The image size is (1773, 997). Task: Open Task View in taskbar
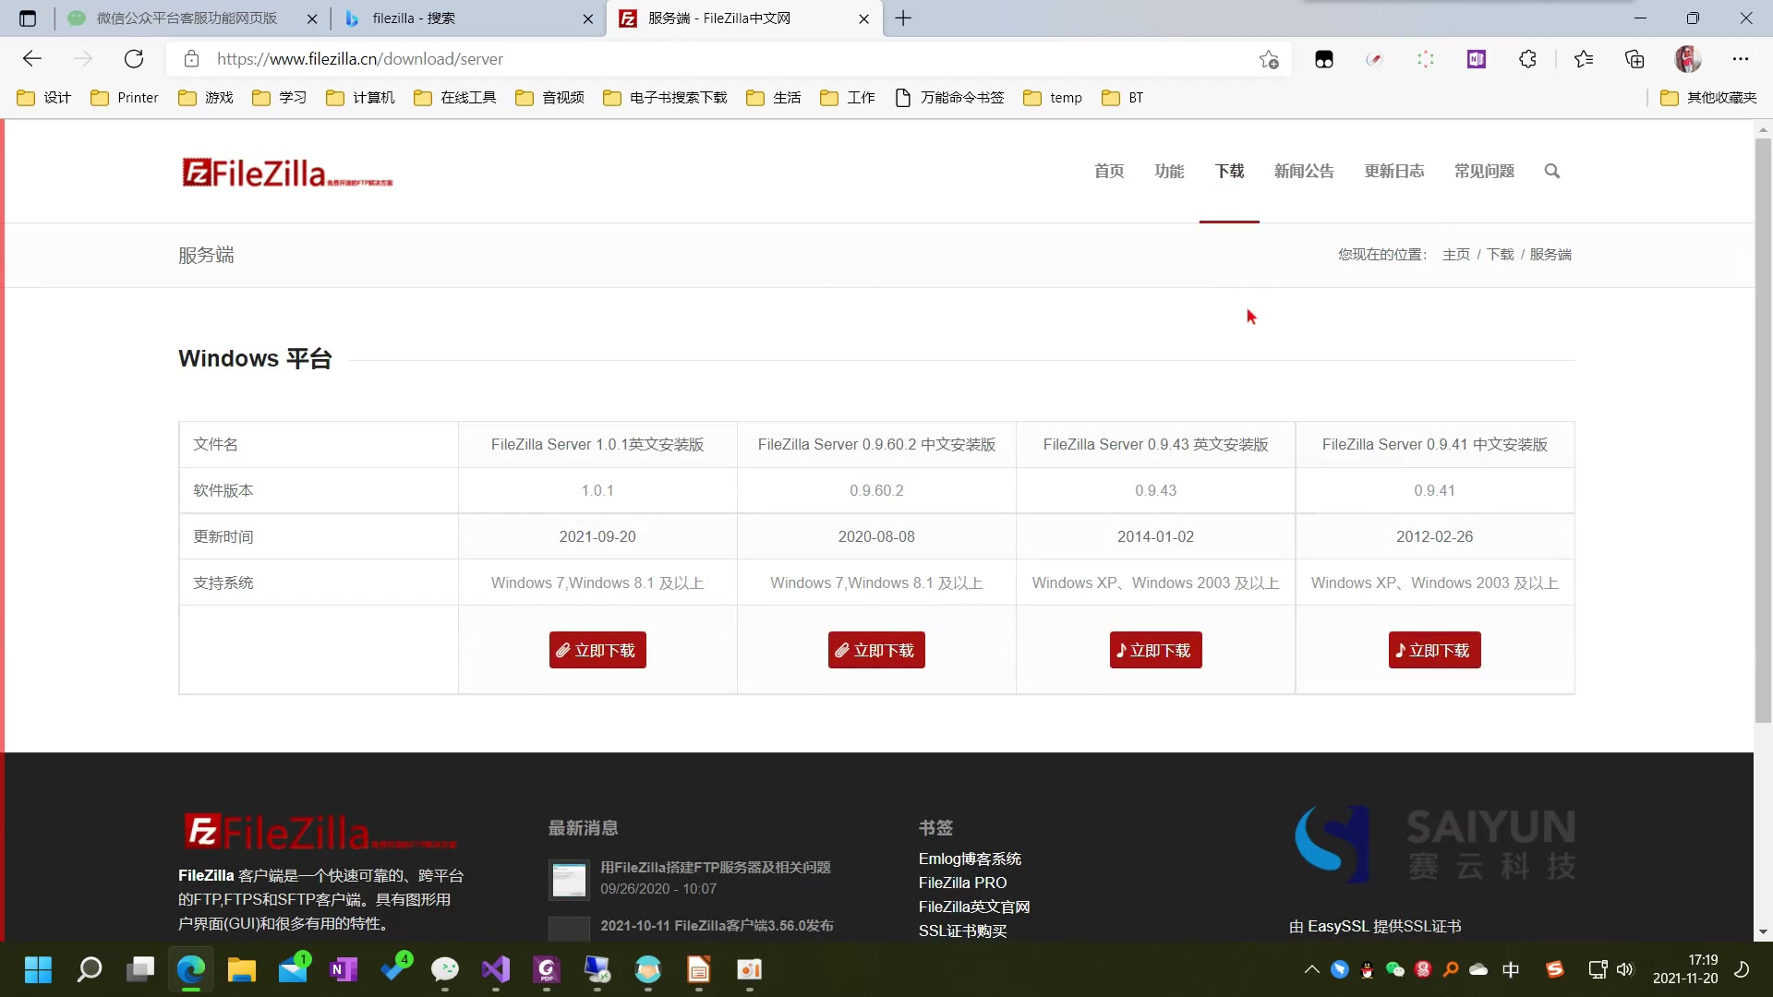point(140,969)
